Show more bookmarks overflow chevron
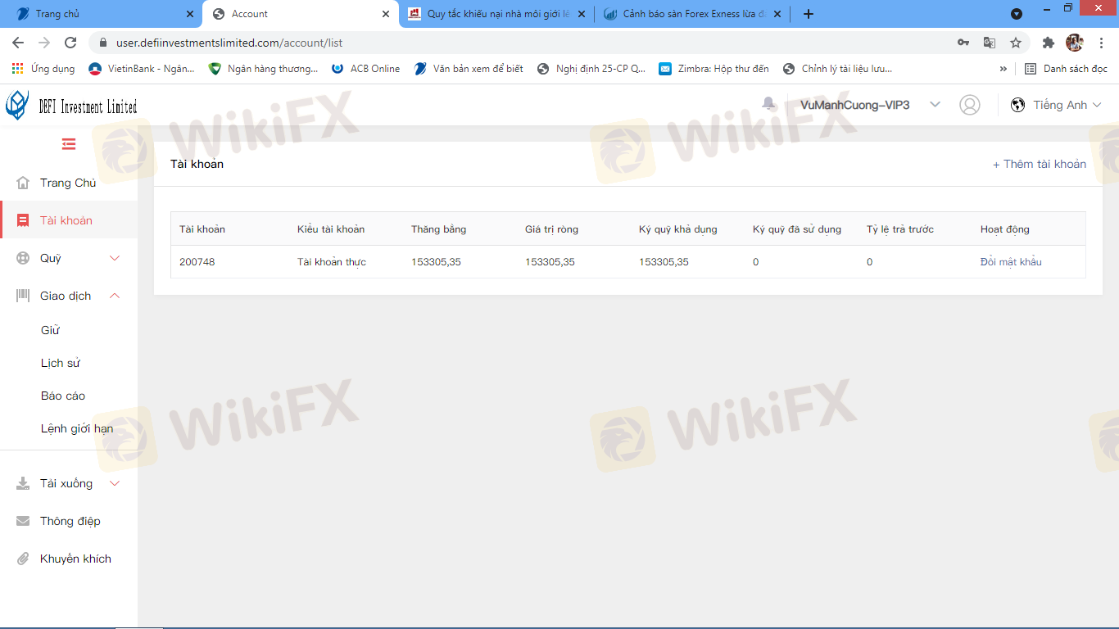Viewport: 1119px width, 629px height. pyautogui.click(x=1003, y=69)
